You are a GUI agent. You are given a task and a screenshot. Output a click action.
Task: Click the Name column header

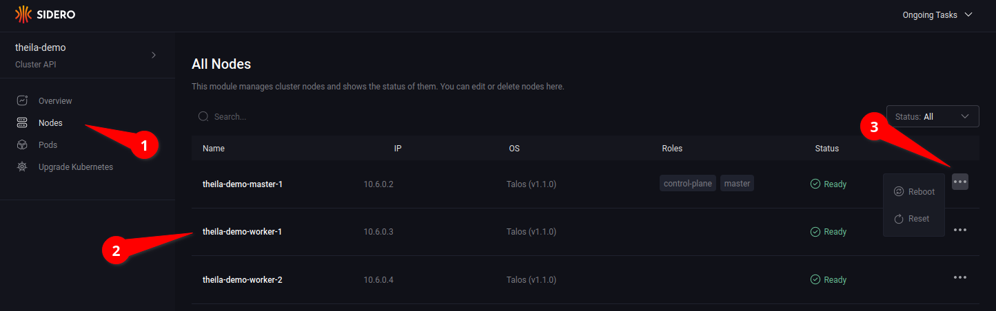214,149
